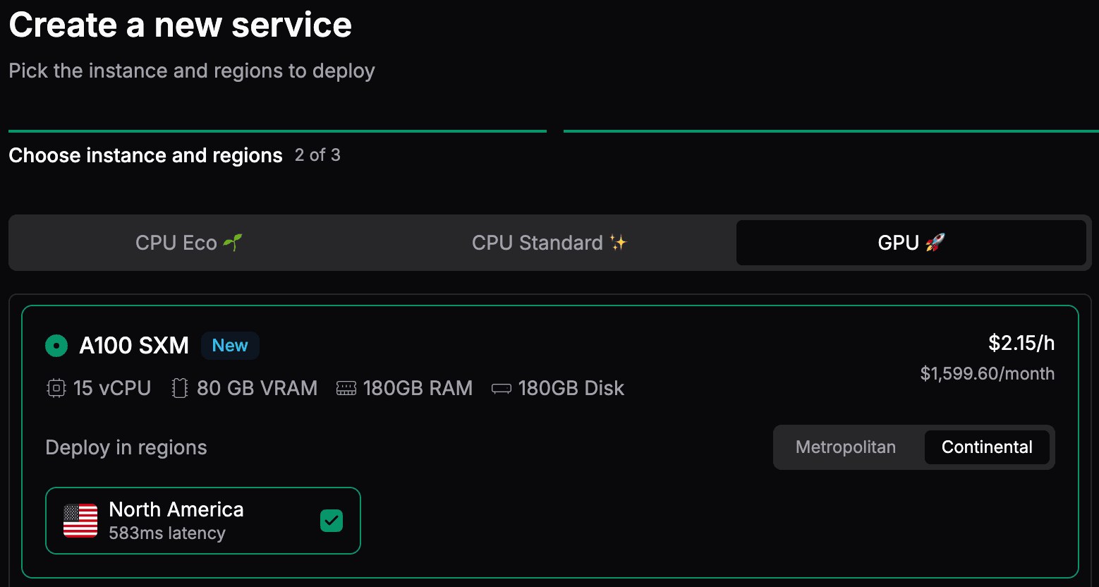Open the CPU Eco tab
Image resolution: width=1099 pixels, height=587 pixels.
pos(189,243)
